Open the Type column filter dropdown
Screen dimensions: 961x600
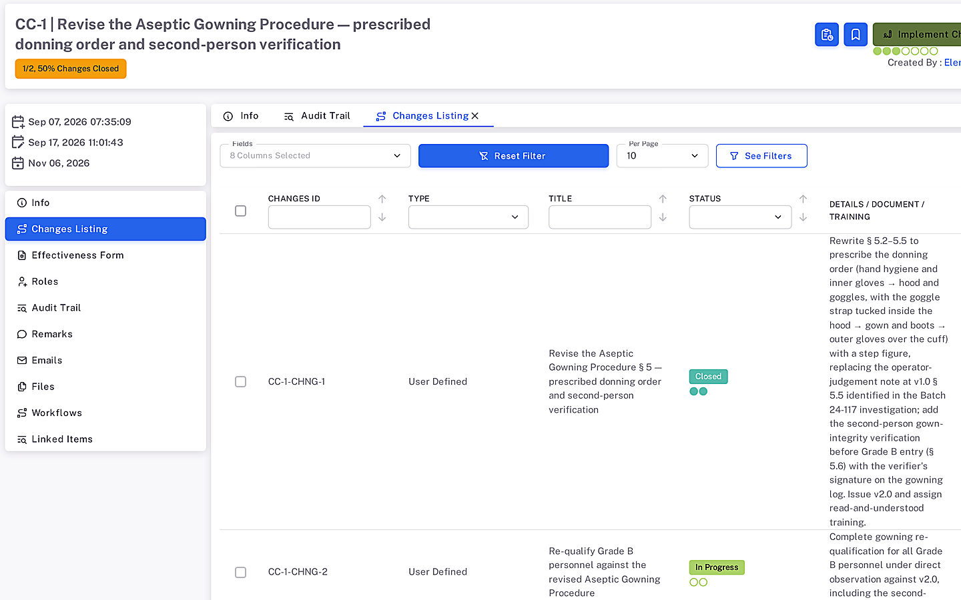(x=468, y=217)
